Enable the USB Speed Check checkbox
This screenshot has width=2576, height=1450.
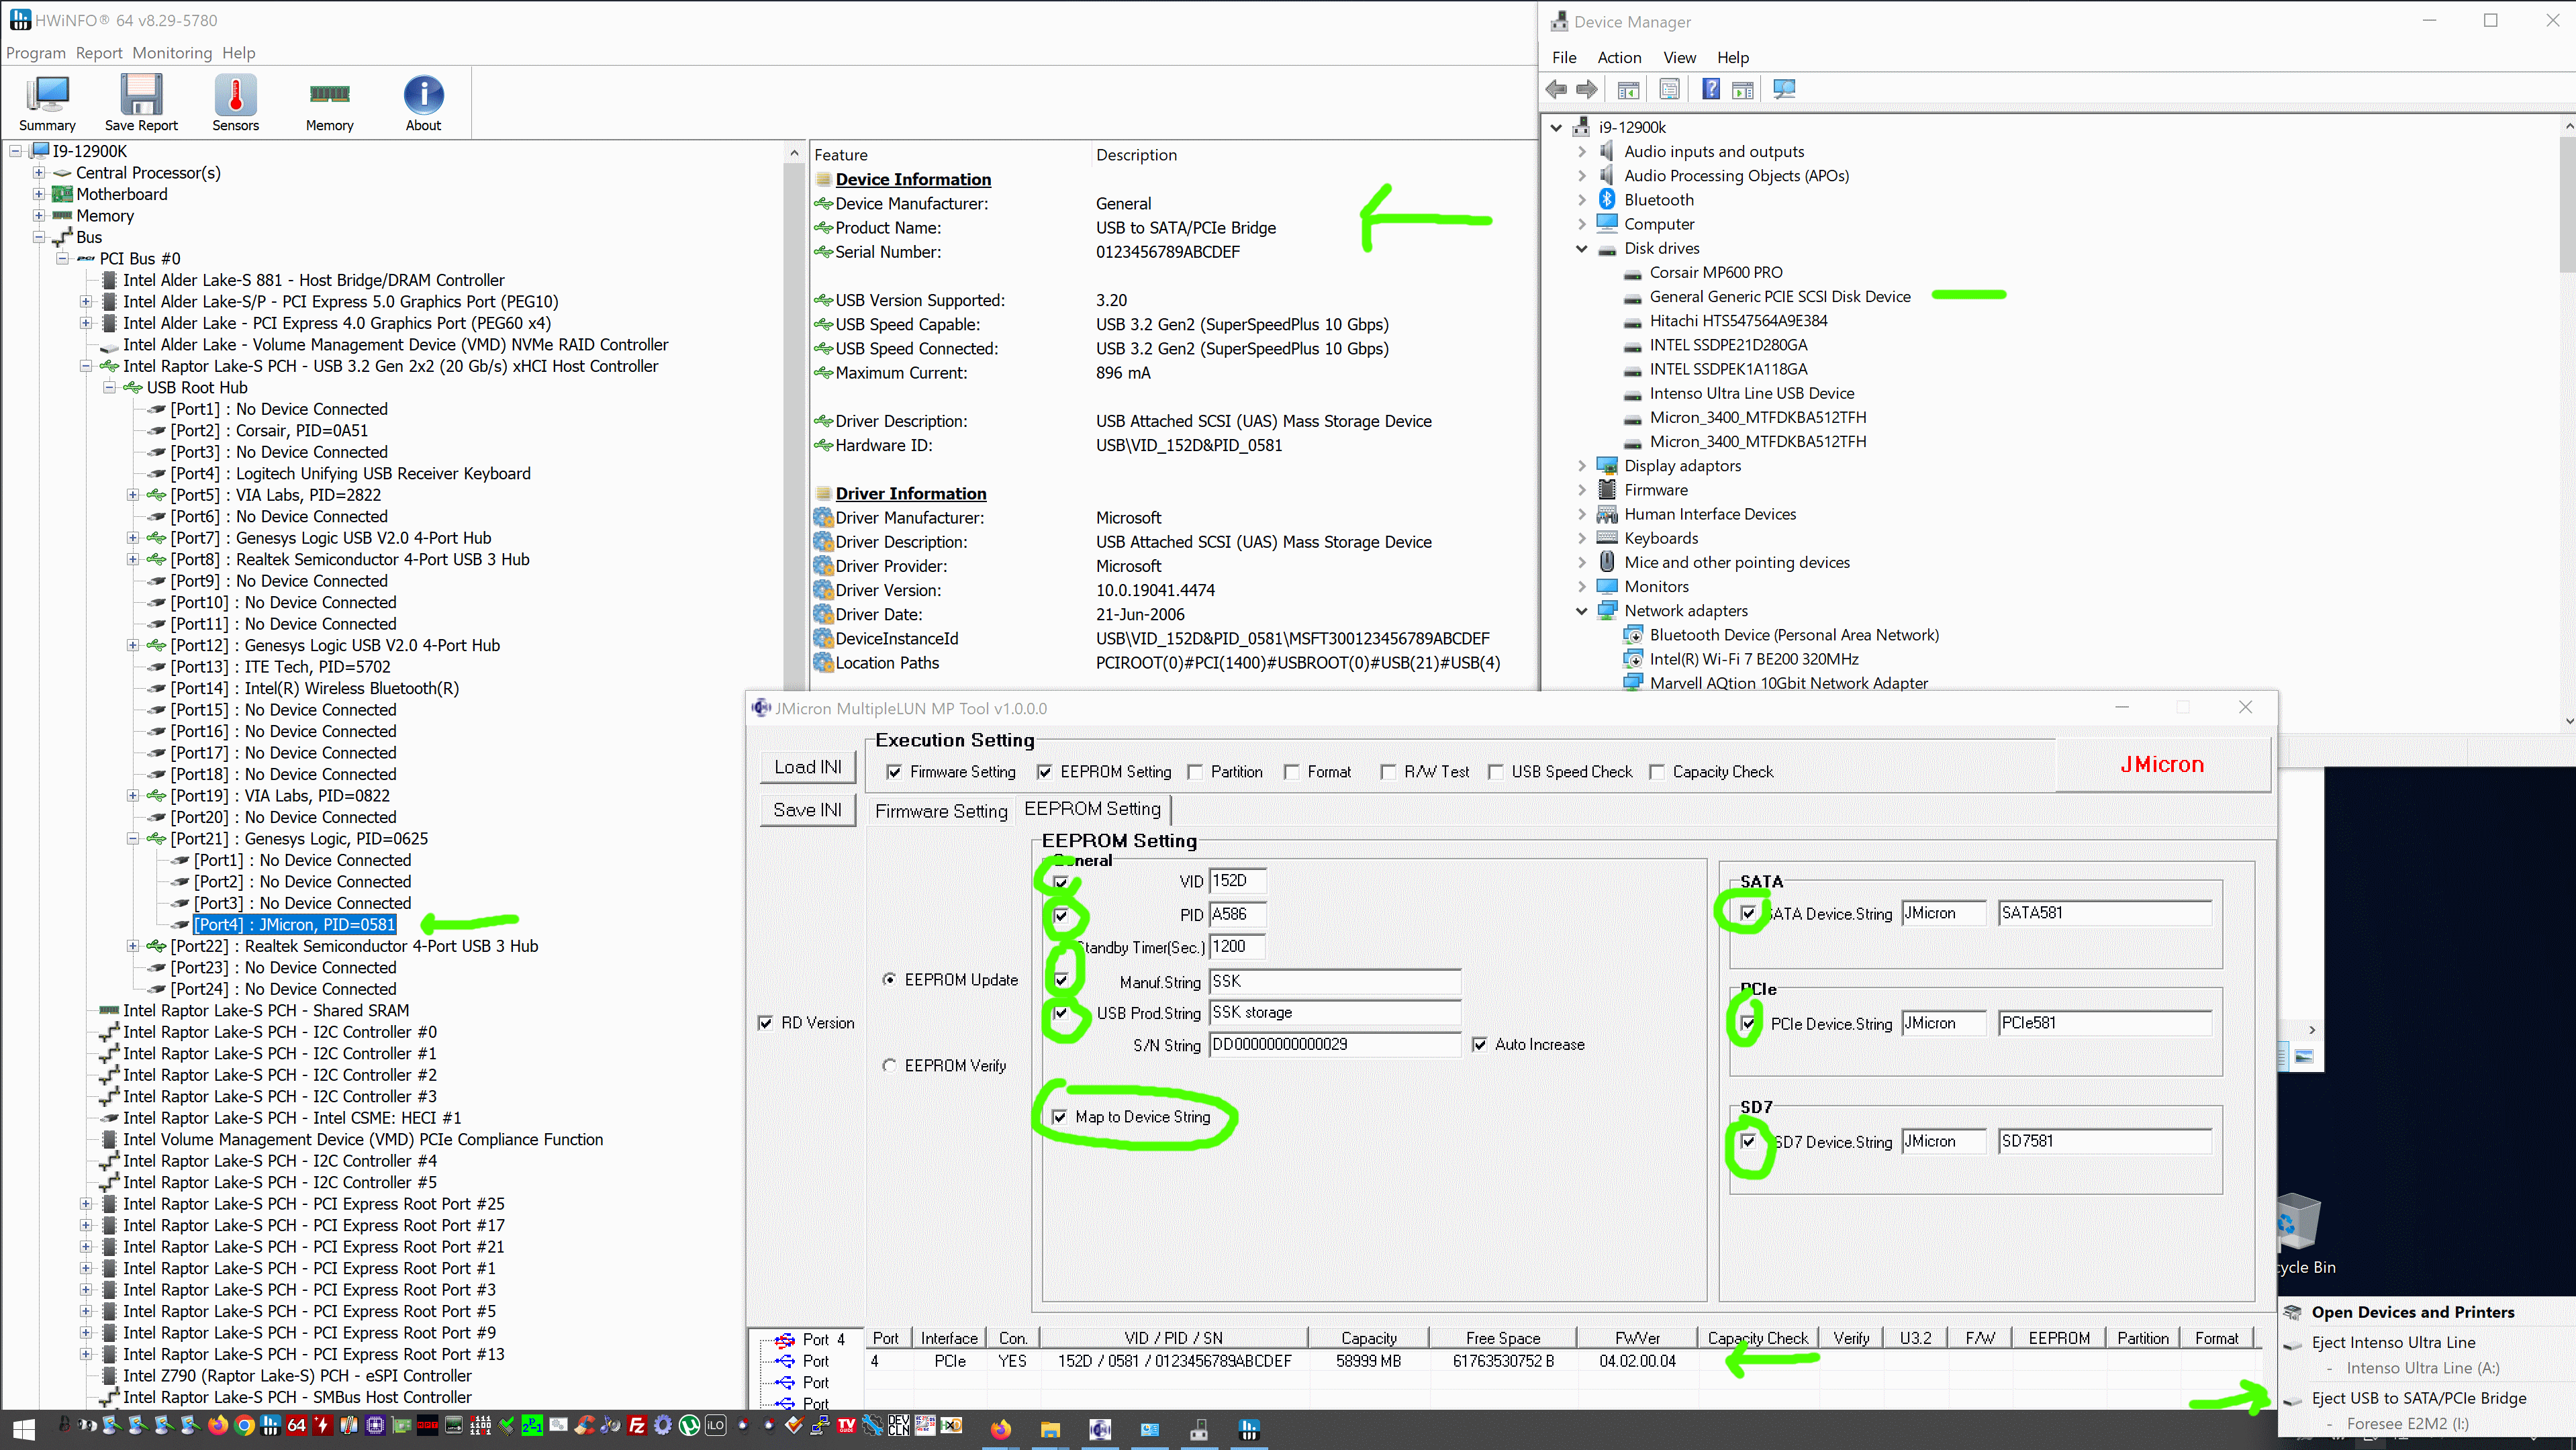click(x=1496, y=772)
